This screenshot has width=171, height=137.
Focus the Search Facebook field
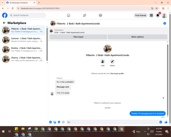(x=27, y=15)
